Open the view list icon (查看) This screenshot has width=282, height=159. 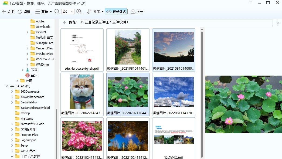[x=37, y=12]
